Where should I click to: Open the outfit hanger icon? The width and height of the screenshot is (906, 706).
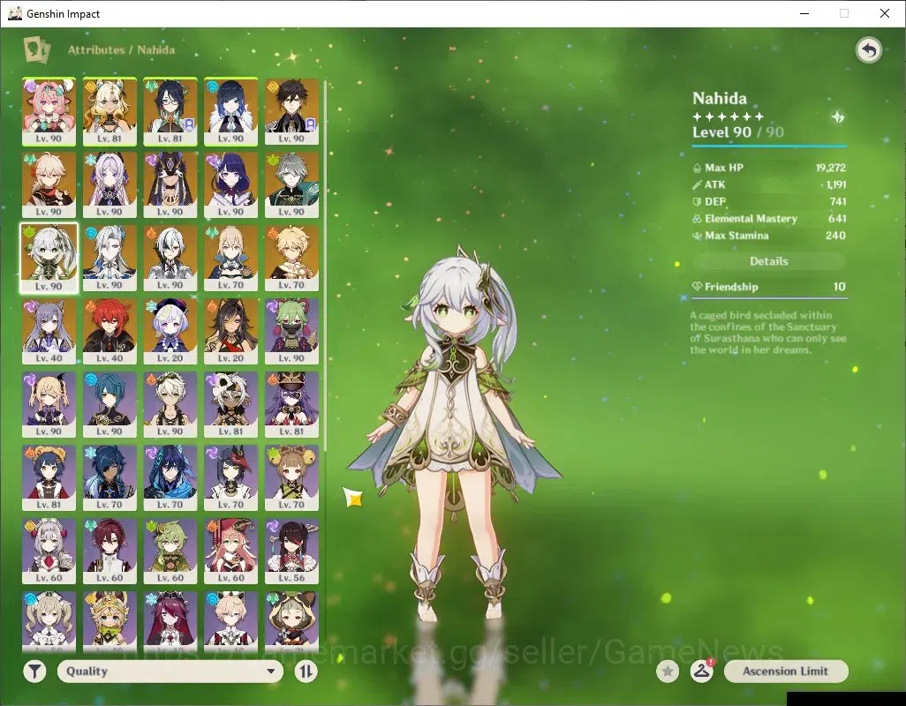[x=701, y=672]
